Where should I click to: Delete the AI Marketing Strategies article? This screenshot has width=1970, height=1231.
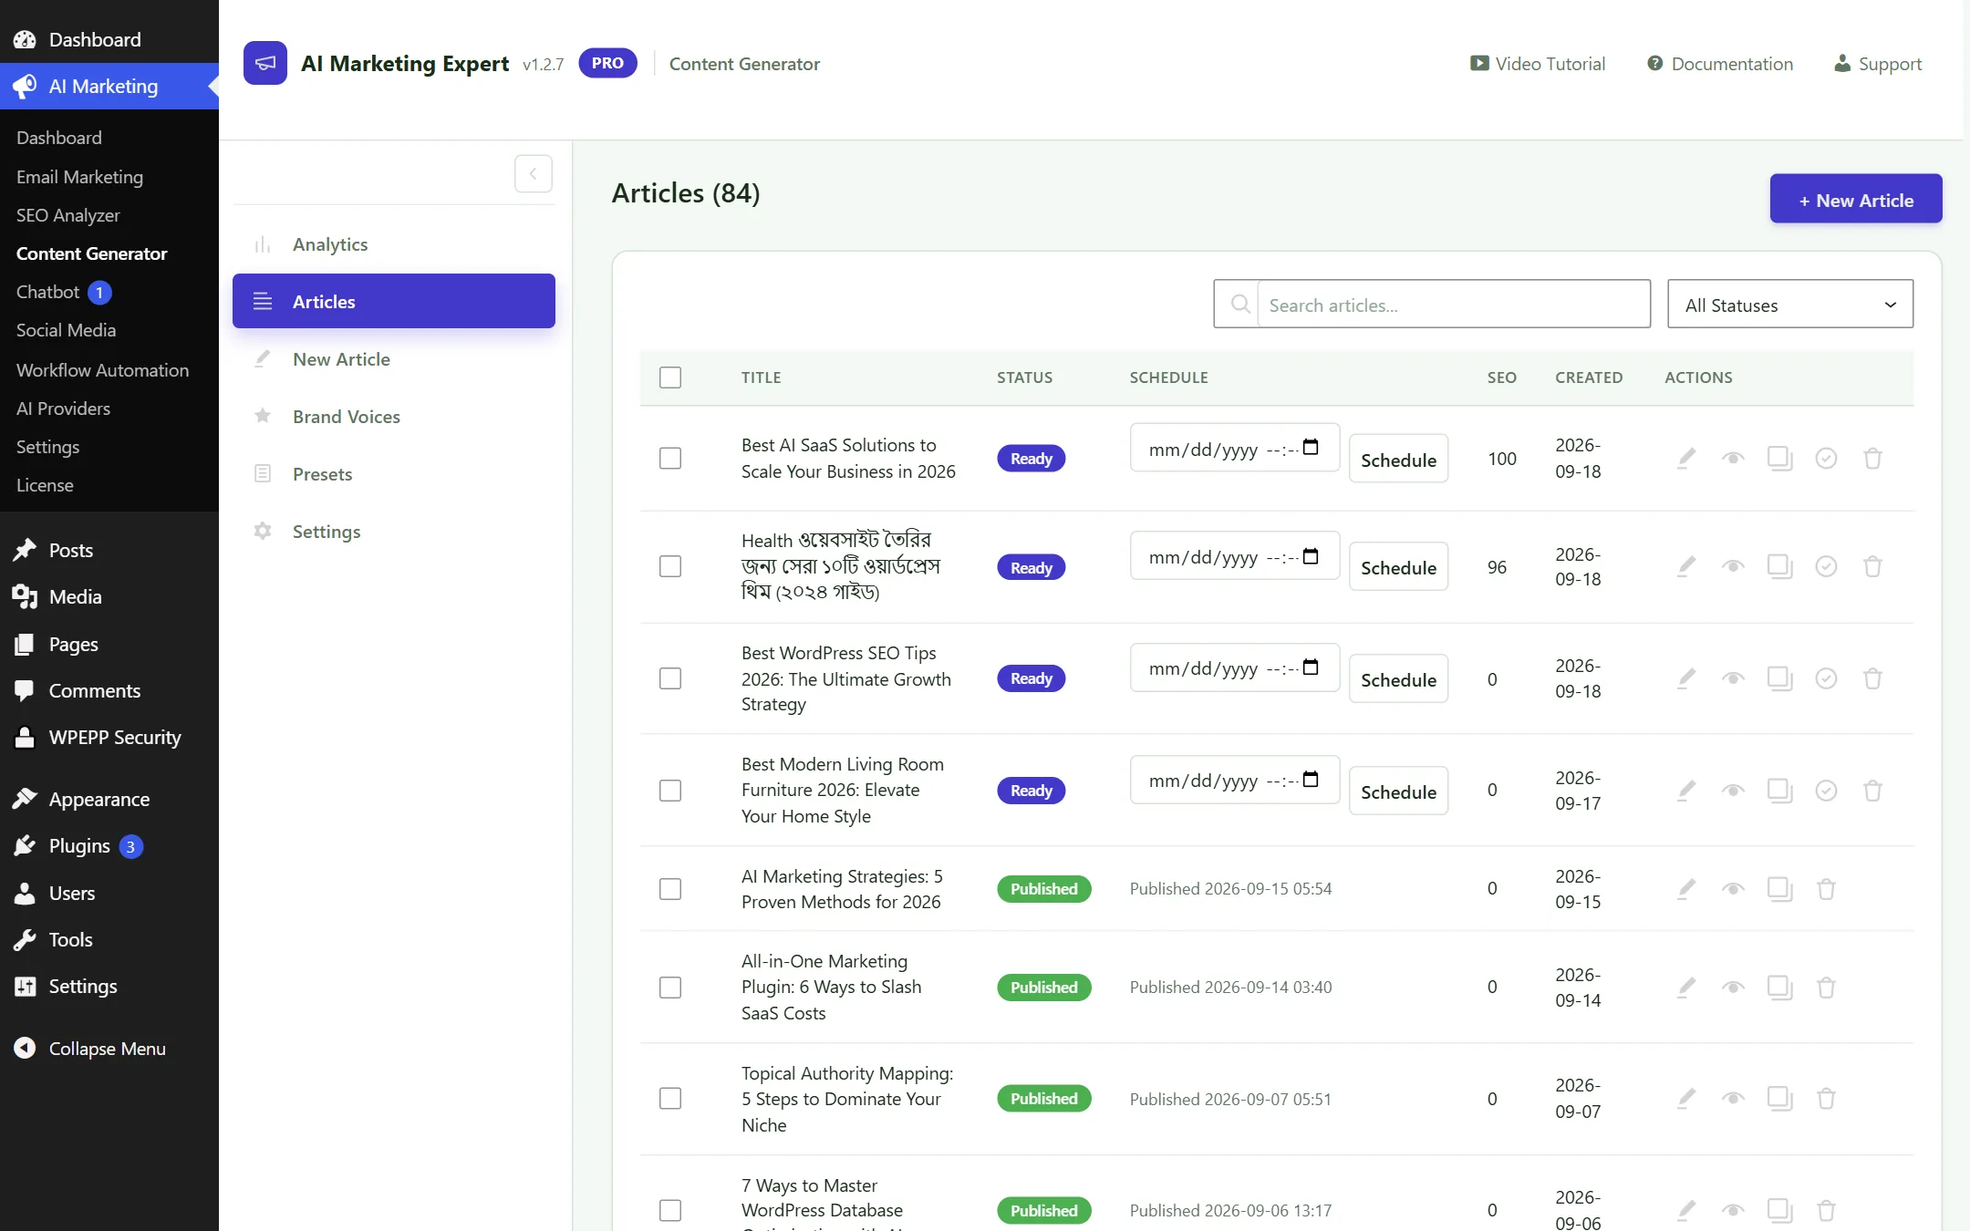point(1826,889)
